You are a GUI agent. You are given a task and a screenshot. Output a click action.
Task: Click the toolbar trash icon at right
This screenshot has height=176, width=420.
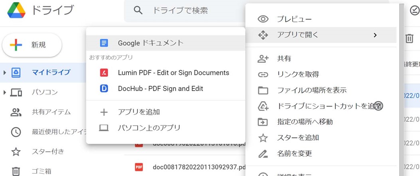[x=409, y=39]
